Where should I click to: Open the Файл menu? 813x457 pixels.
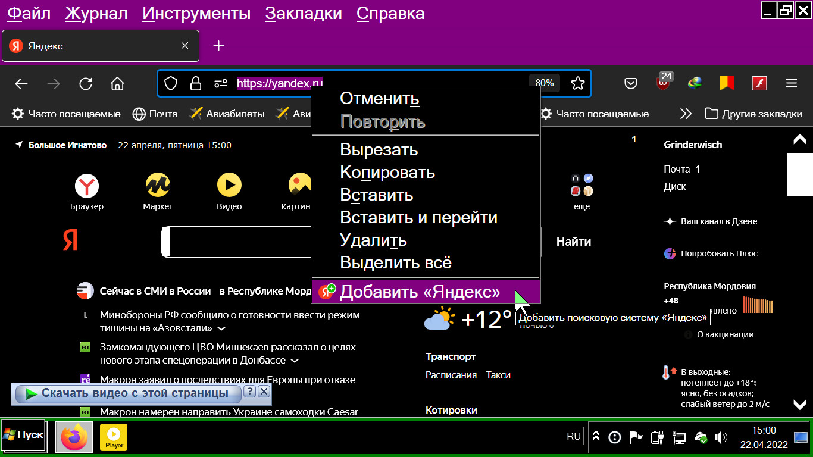(29, 13)
